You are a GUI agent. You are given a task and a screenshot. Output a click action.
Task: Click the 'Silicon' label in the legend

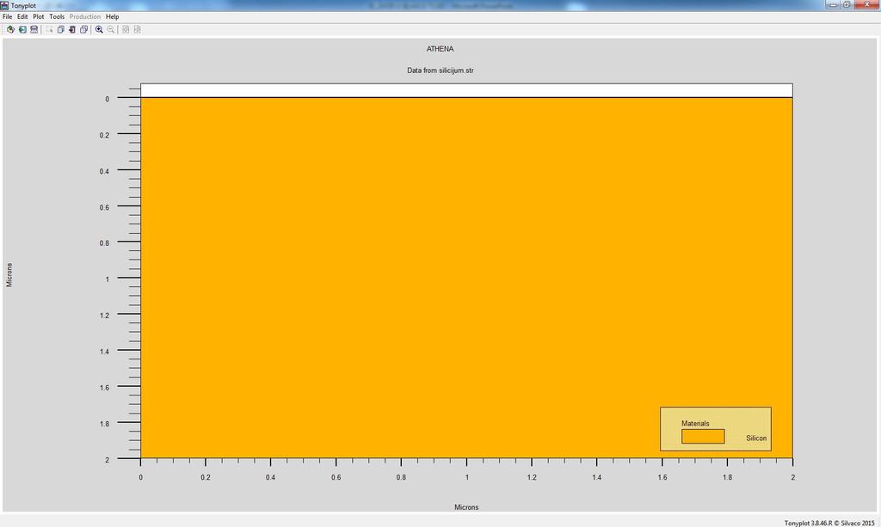click(756, 438)
